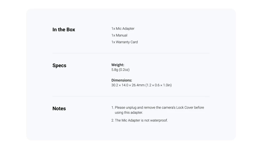The width and height of the screenshot is (262, 149).
Task: Click the divider line above Specs
Action: tap(131, 53)
